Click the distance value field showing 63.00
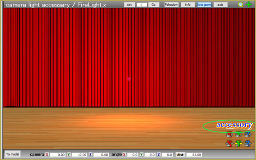 (x=194, y=155)
